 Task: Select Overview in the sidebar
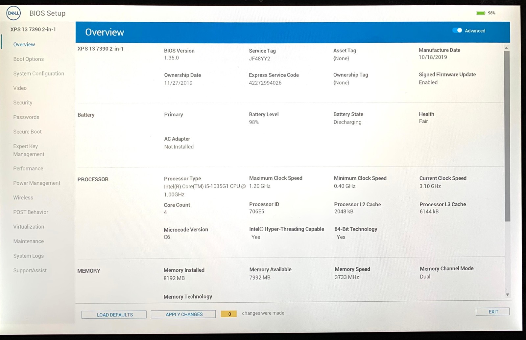point(24,44)
